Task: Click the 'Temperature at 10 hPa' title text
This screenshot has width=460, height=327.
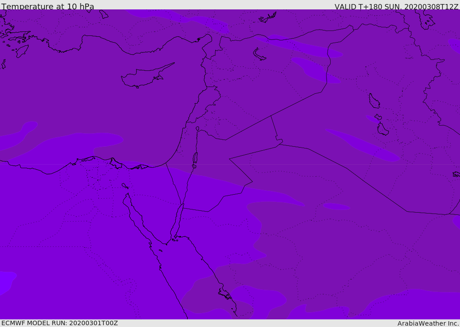Action: click(x=48, y=6)
